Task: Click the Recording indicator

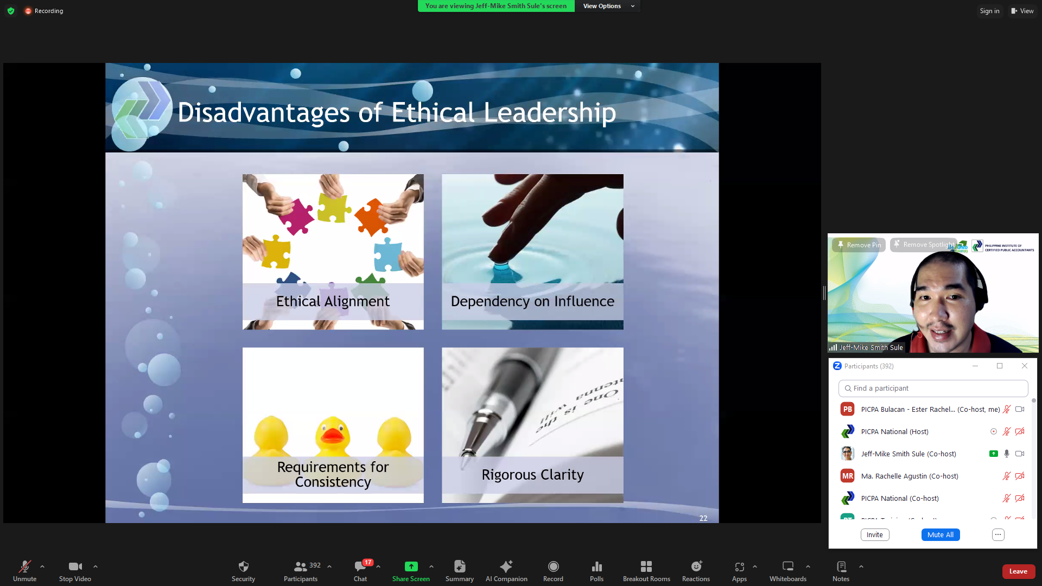Action: point(44,11)
